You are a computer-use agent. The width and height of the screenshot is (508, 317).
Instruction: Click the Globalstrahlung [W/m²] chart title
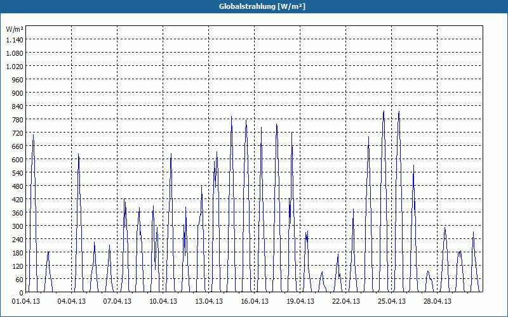(262, 6)
